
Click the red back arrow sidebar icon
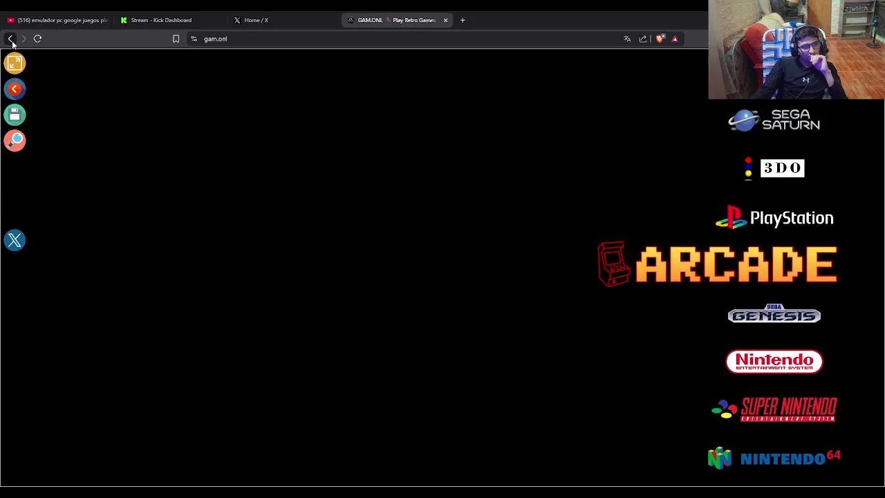(x=15, y=89)
